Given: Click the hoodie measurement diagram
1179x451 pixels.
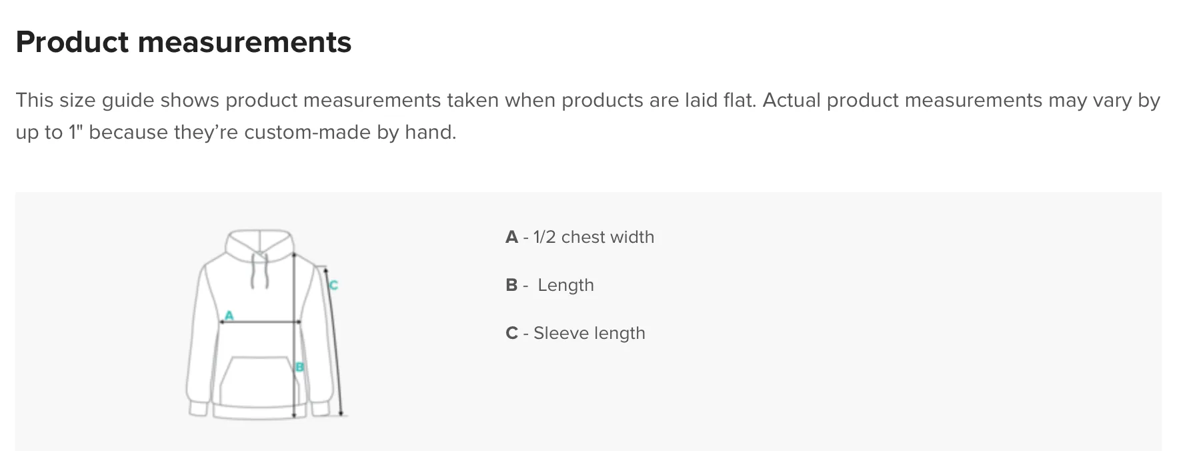Looking at the screenshot, I should point(267,324).
